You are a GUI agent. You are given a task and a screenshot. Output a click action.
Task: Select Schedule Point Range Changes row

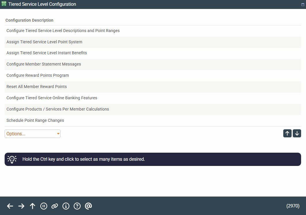point(35,120)
